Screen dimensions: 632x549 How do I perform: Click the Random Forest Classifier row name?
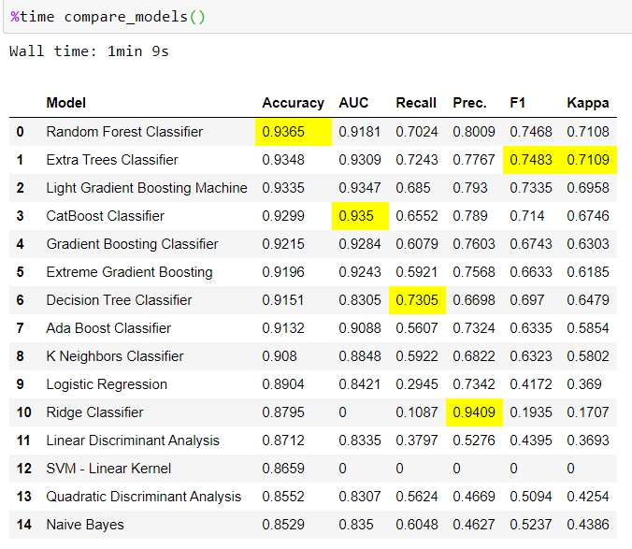coord(124,132)
